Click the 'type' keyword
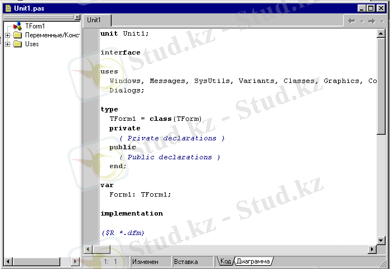Image resolution: width=390 pixels, height=269 pixels. 109,109
